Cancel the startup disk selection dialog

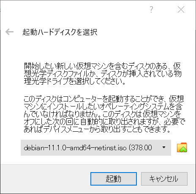point(164,179)
